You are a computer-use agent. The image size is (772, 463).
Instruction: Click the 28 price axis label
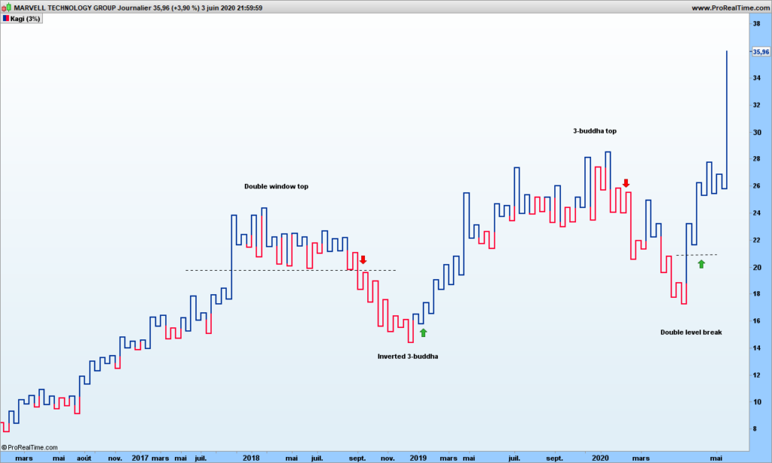757,158
